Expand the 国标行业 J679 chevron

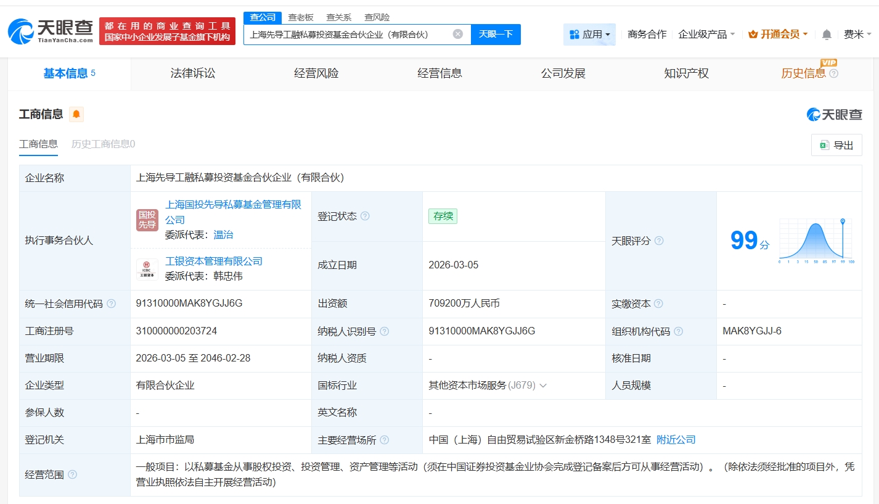pyautogui.click(x=543, y=386)
